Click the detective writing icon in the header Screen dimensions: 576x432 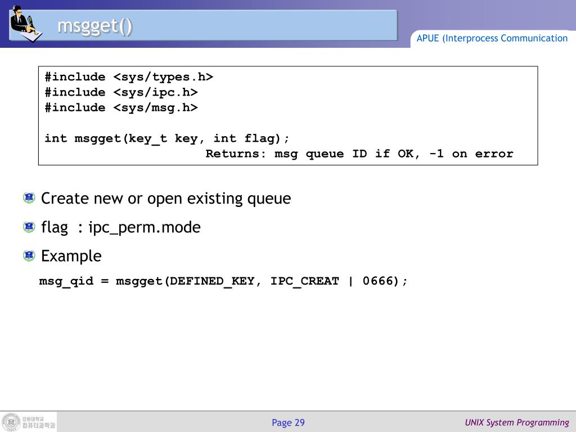point(26,23)
